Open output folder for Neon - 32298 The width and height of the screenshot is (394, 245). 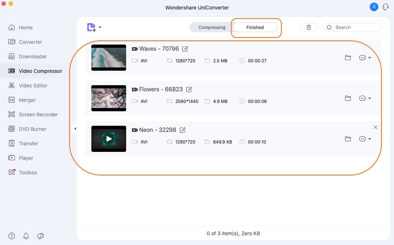(348, 139)
